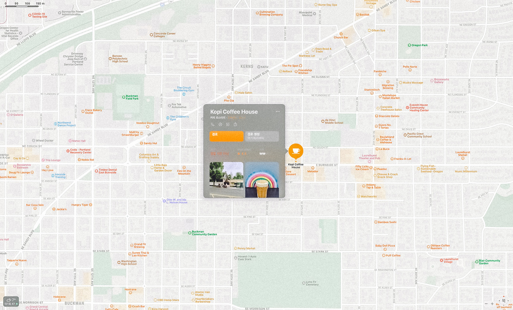513x310 pixels.
Task: Click the north compass control
Action: (504, 300)
